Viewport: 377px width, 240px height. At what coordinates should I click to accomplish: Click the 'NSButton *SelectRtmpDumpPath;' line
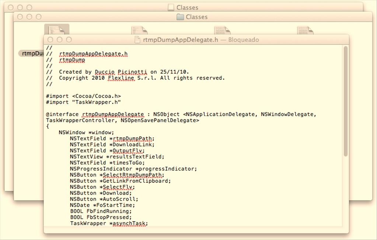(x=117, y=175)
